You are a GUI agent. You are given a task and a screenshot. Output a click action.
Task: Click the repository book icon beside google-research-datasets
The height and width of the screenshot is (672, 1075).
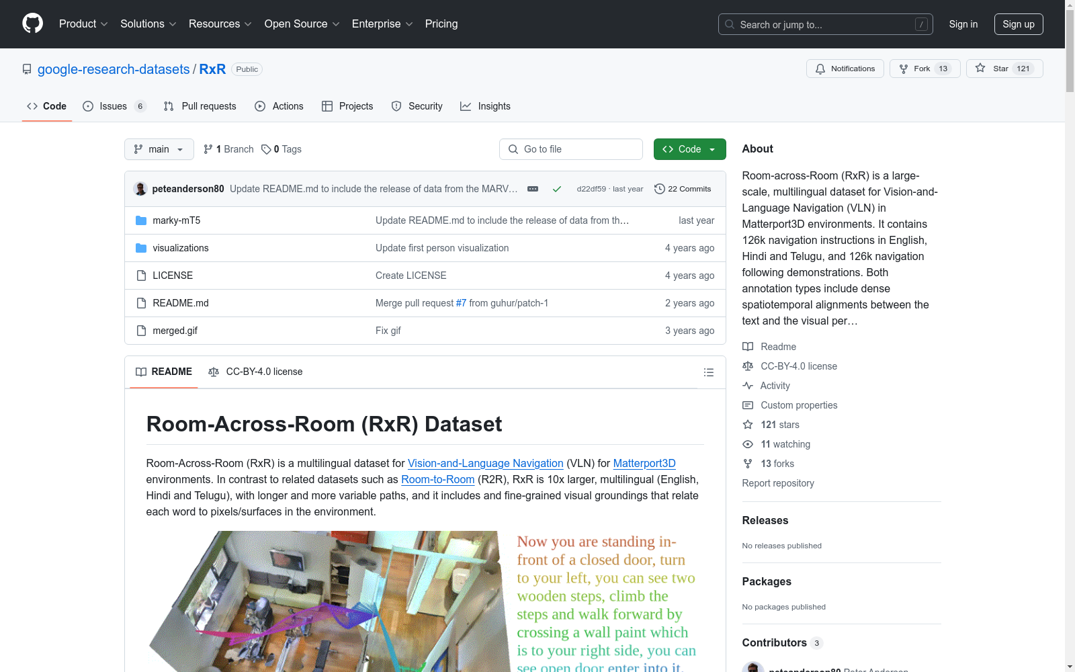point(27,69)
